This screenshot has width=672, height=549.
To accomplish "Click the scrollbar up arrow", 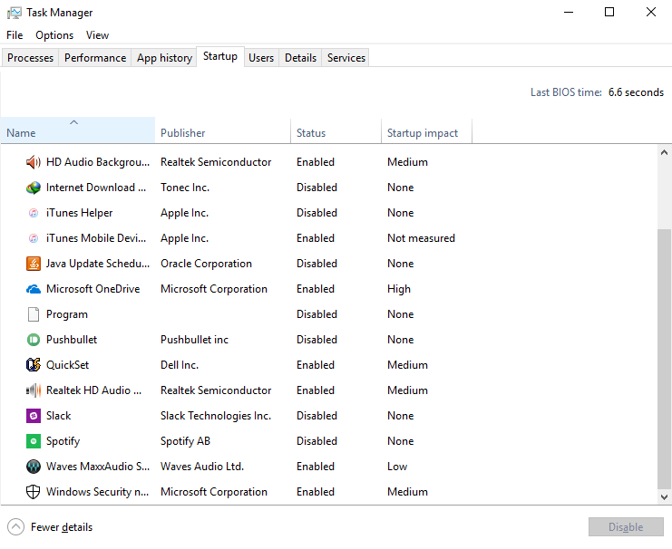I will coord(664,152).
